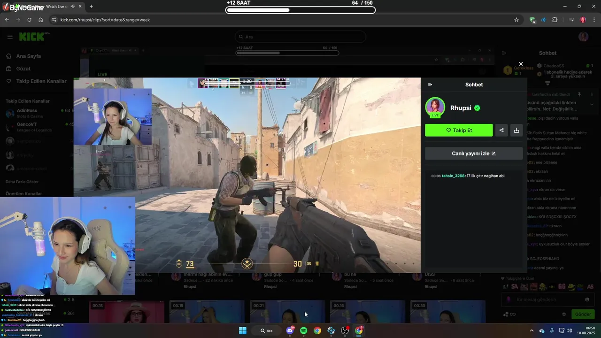Expand the pinned message chevron
The height and width of the screenshot is (338, 601).
click(x=592, y=104)
